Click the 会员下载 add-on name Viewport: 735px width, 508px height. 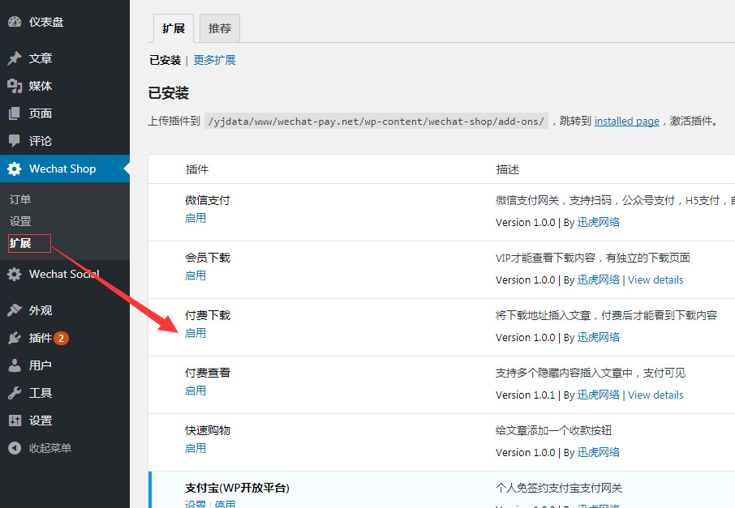[208, 258]
